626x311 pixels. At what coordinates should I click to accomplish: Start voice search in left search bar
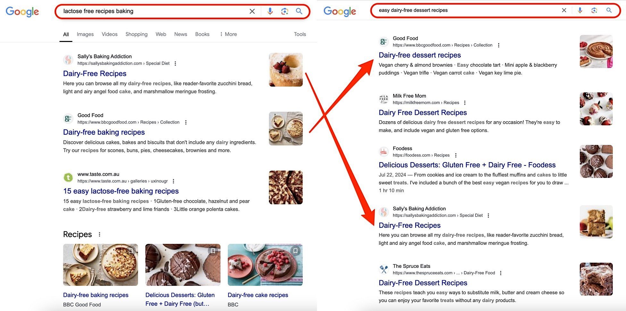(x=270, y=11)
